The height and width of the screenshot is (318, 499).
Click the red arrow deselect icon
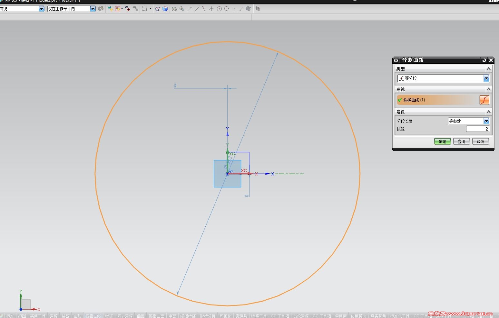(x=128, y=9)
